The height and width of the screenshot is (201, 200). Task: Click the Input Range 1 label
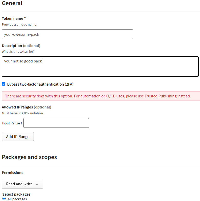pyautogui.click(x=12, y=123)
